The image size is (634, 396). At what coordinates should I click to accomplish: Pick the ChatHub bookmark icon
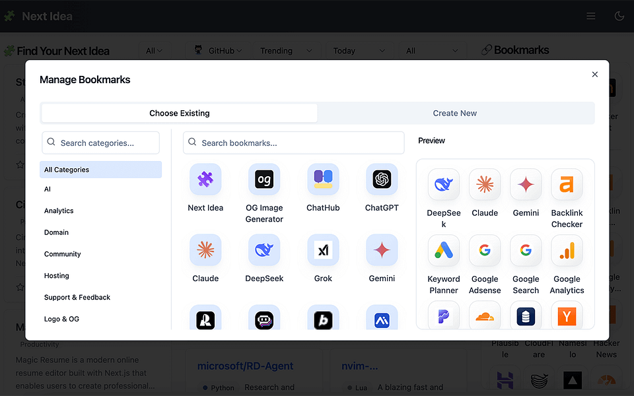pyautogui.click(x=323, y=179)
